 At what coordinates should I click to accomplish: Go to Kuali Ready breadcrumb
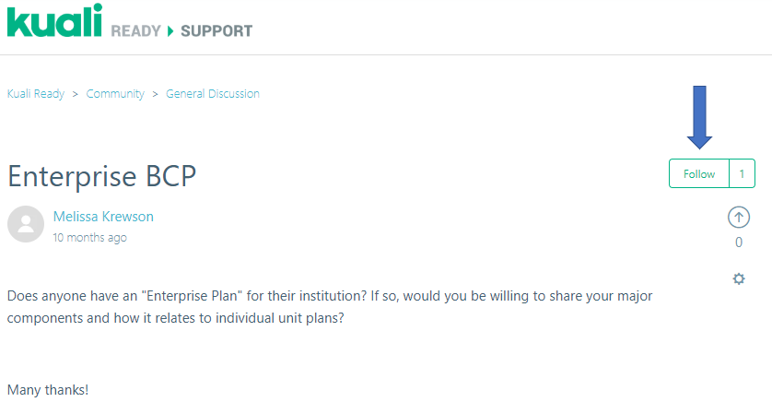(36, 94)
